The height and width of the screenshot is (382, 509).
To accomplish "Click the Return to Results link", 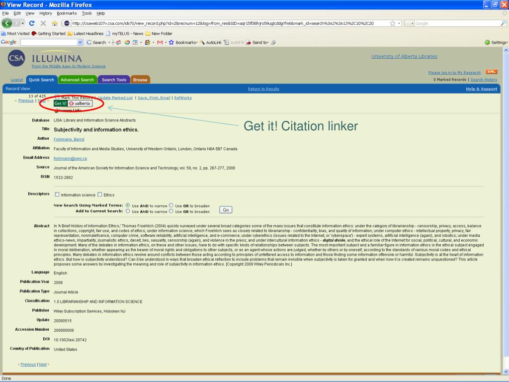I will pos(263,89).
